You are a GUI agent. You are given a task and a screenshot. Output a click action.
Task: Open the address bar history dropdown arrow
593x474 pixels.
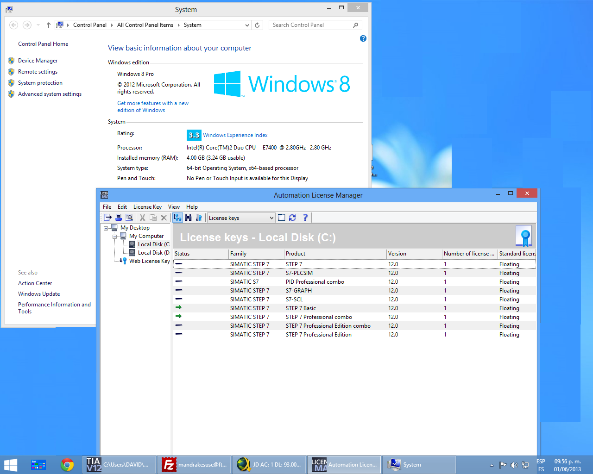[247, 25]
